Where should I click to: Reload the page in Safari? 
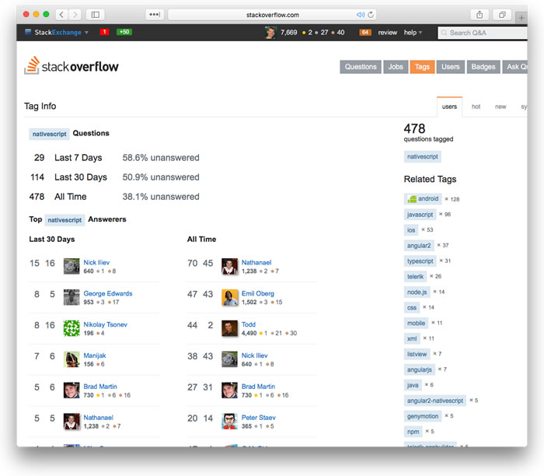coord(371,15)
